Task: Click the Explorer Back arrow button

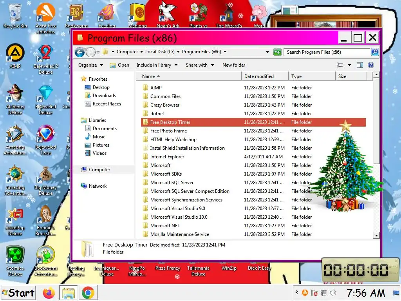Action: click(x=80, y=52)
